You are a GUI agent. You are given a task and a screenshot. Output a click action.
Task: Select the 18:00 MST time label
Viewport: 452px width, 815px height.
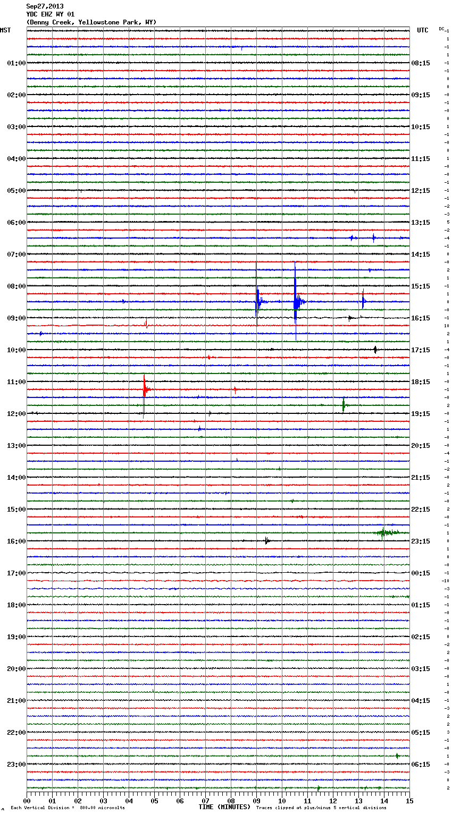pyautogui.click(x=16, y=605)
